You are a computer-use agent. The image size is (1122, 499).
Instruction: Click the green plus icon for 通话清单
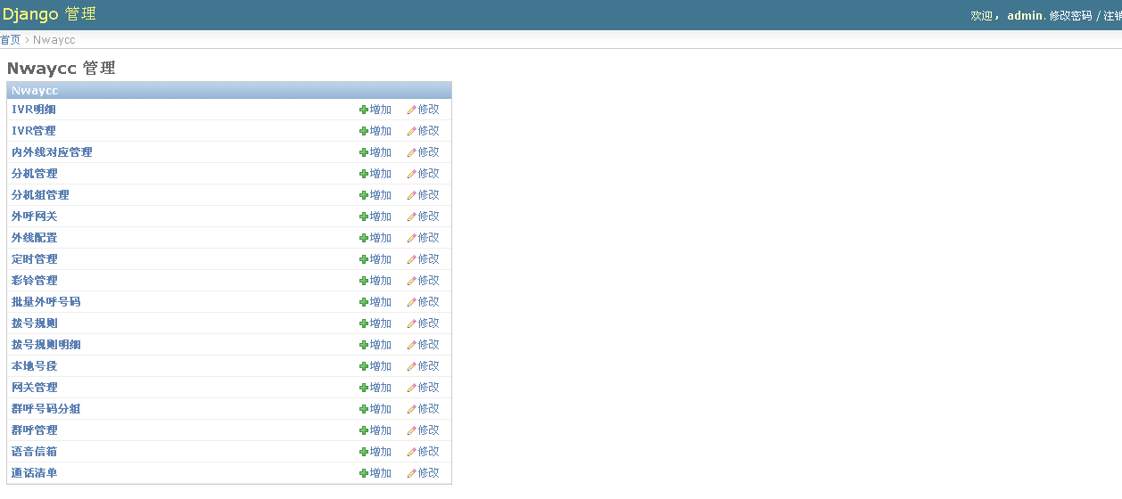click(364, 473)
